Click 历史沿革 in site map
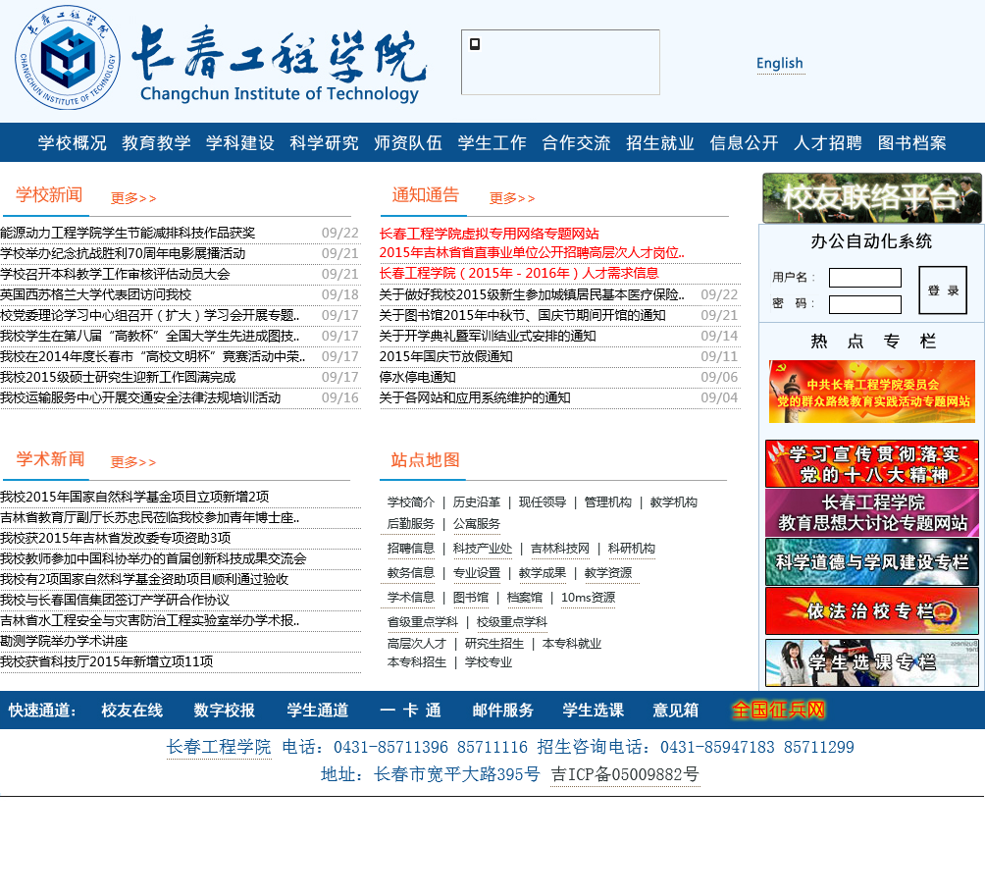Viewport: 985px width, 896px height. (x=477, y=502)
